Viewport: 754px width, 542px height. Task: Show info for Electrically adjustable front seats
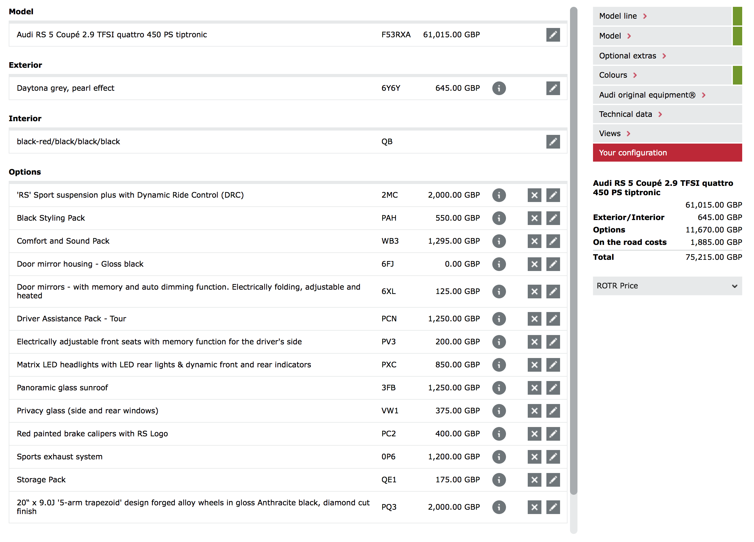(x=499, y=342)
